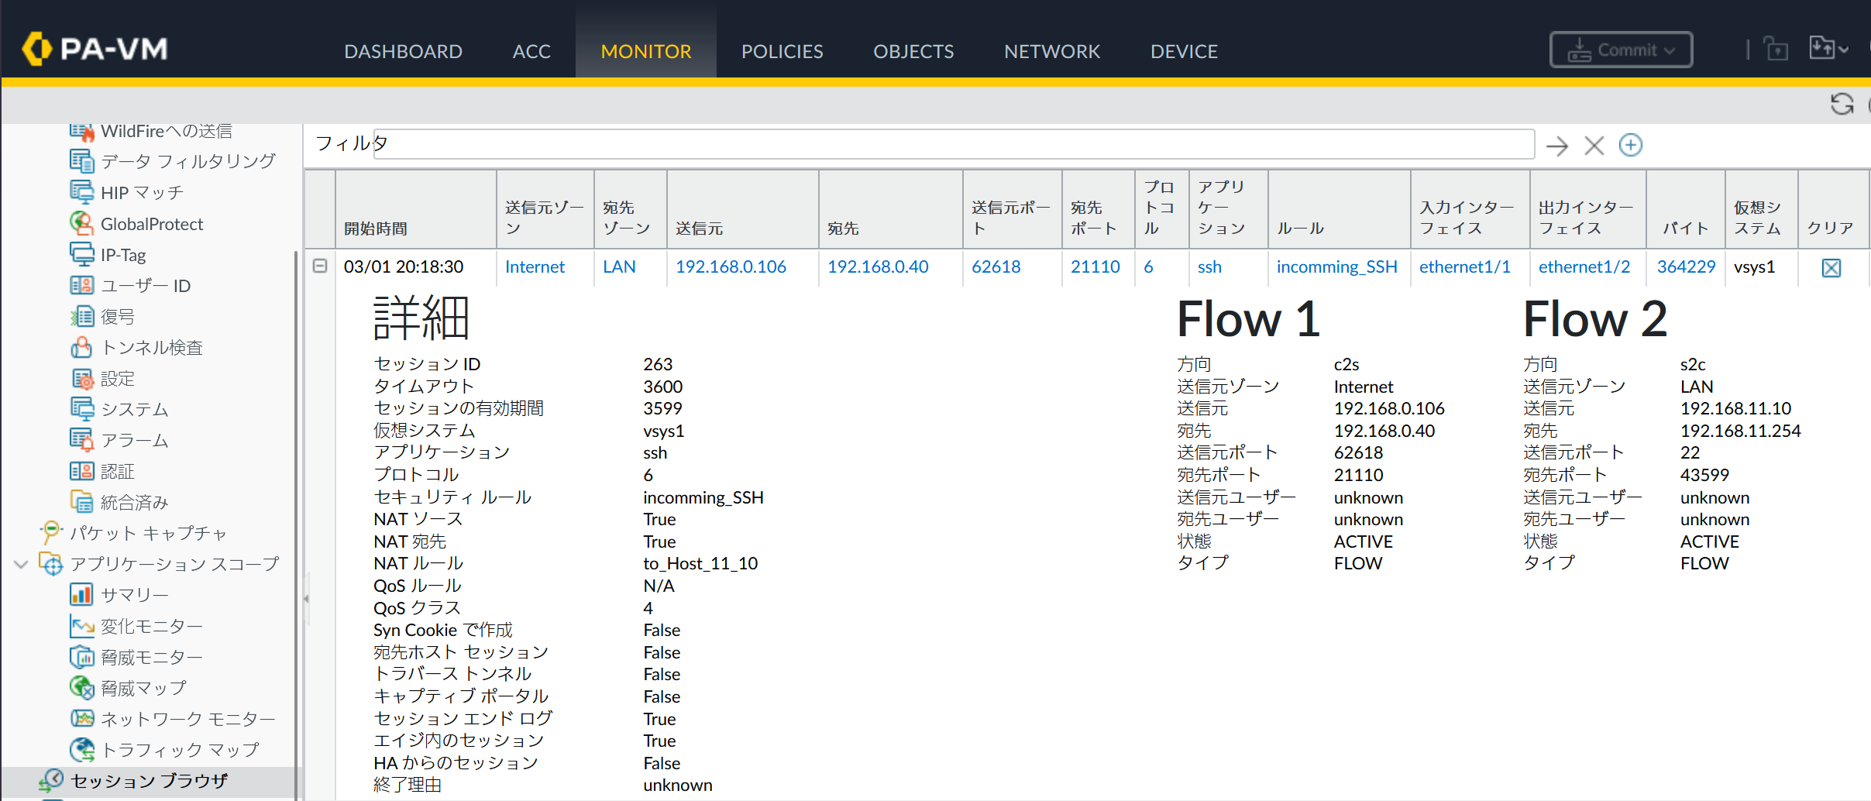Click the sidebar collapse handle
Viewport: 1871px width, 801px height.
(x=306, y=598)
